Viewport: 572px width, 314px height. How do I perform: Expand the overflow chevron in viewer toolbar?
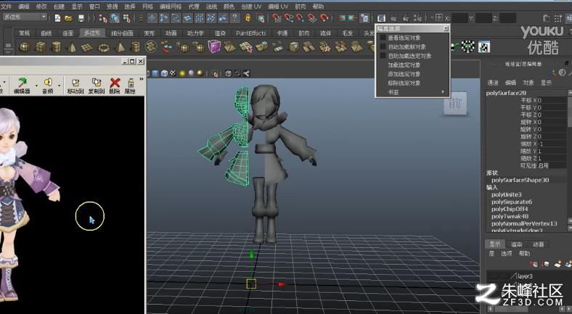click(x=141, y=79)
